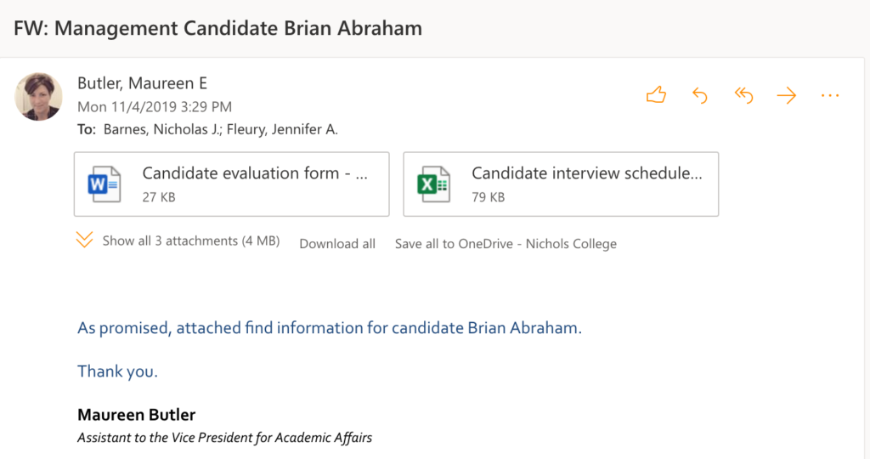The image size is (870, 459).
Task: Click the Maureen Butler signature name
Action: 136,415
